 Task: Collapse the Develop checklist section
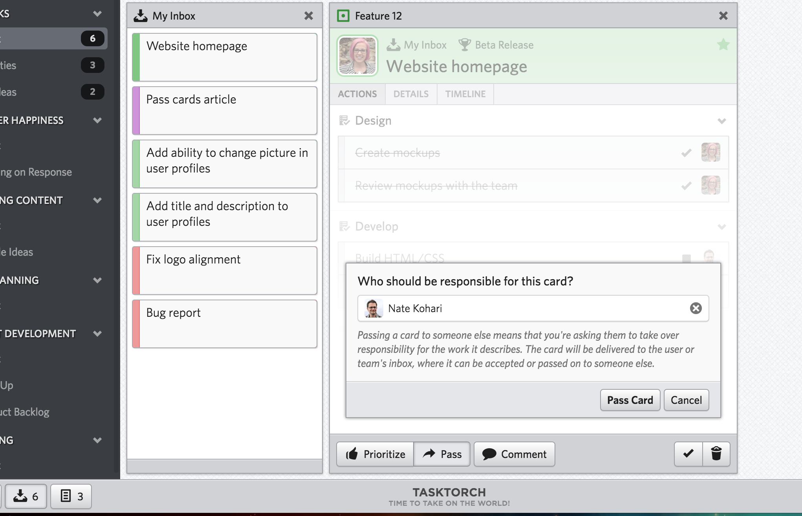(721, 227)
